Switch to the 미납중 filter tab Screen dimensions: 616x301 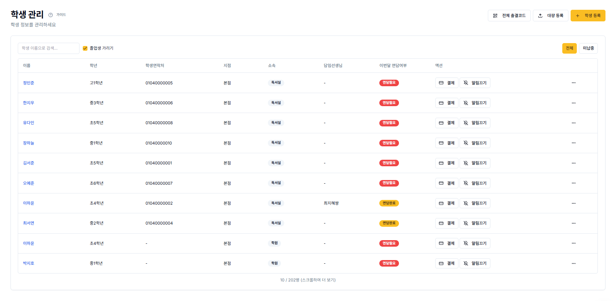[588, 48]
